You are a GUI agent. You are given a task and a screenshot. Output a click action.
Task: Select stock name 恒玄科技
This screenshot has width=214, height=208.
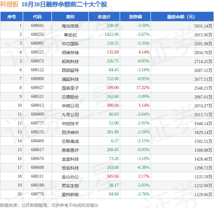click(70, 168)
